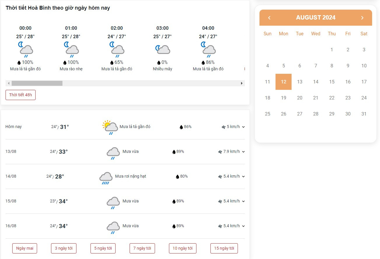Click the 01:00 light shower weather icon
Viewport: 380px width, 259px height.
[71, 49]
